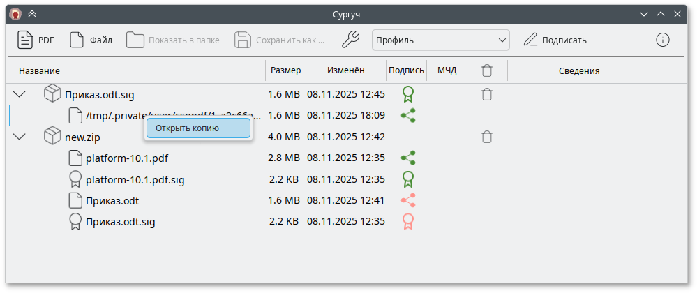Sort by Изменён column header
The width and height of the screenshot is (697, 293).
tap(345, 70)
